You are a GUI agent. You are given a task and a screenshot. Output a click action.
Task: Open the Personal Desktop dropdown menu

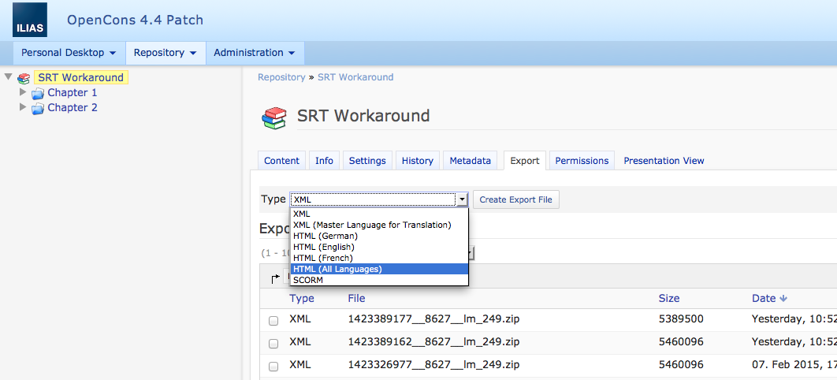[x=69, y=53]
